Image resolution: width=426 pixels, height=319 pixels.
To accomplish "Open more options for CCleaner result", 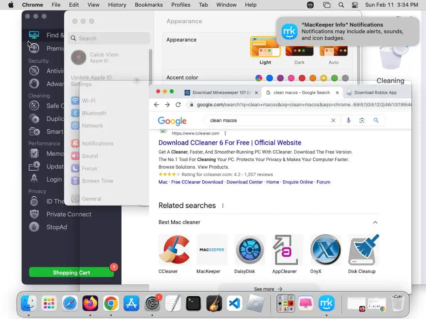I will pos(225,133).
